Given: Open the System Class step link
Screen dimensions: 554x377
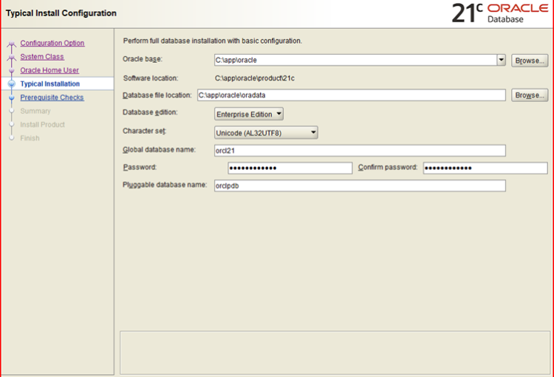Looking at the screenshot, I should tap(42, 57).
